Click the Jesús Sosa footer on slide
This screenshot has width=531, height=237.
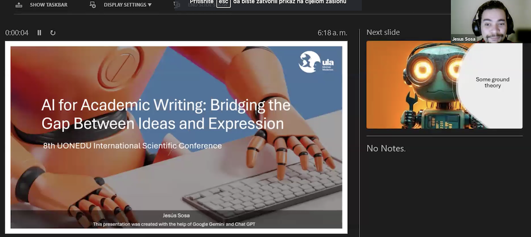coord(176,215)
